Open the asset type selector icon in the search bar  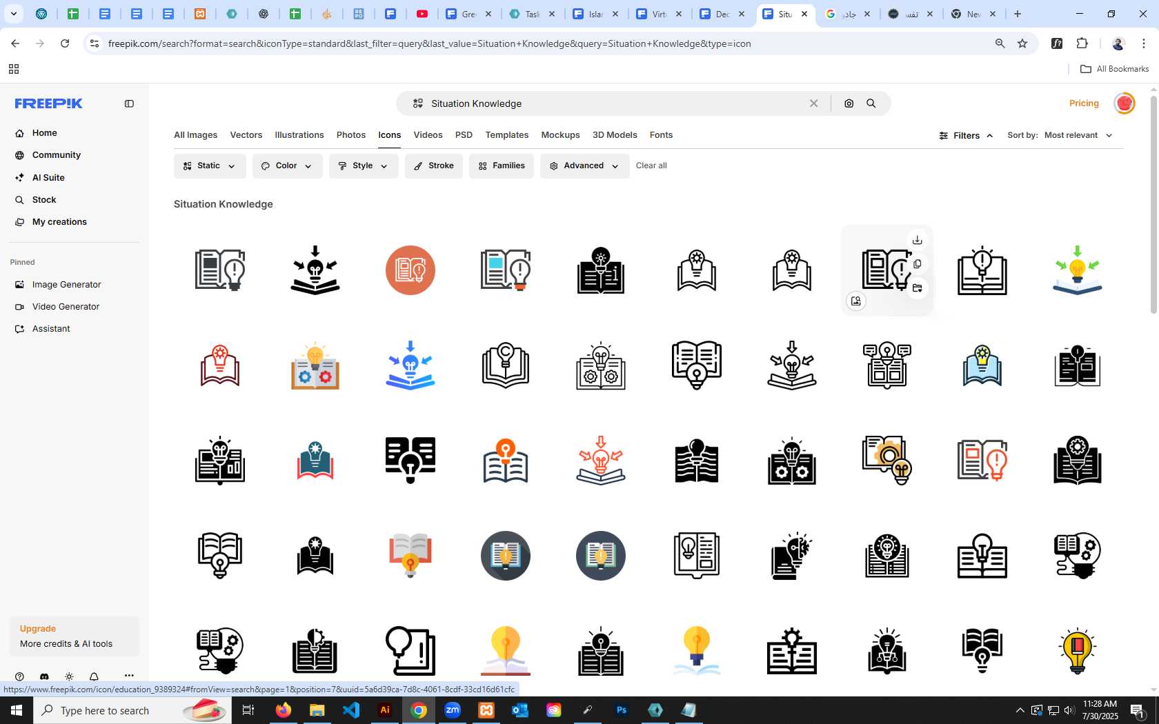click(x=417, y=103)
